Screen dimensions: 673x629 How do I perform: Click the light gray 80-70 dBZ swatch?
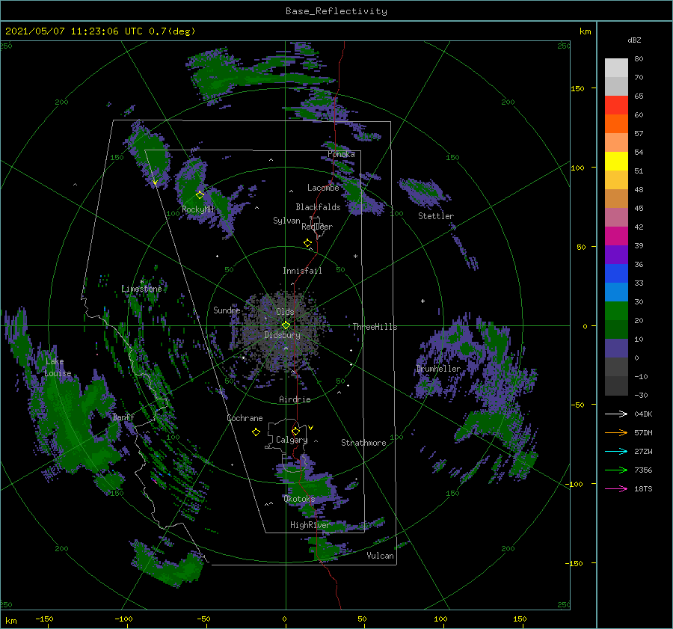[616, 68]
